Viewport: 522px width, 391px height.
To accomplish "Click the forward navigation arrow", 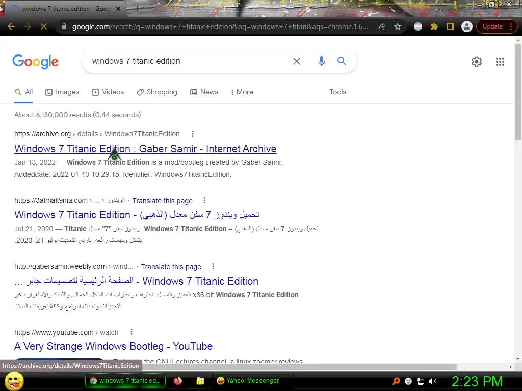I will (28, 26).
